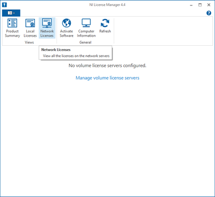Switch to the Local Licenses view
215x197 pixels.
point(30,28)
